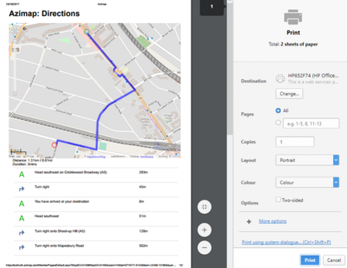Click the preview vertical scrollbar
This screenshot has height=268, width=347.
coord(230,69)
